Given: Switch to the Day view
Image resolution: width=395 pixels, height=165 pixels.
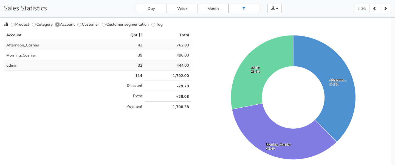Looking at the screenshot, I should [151, 8].
